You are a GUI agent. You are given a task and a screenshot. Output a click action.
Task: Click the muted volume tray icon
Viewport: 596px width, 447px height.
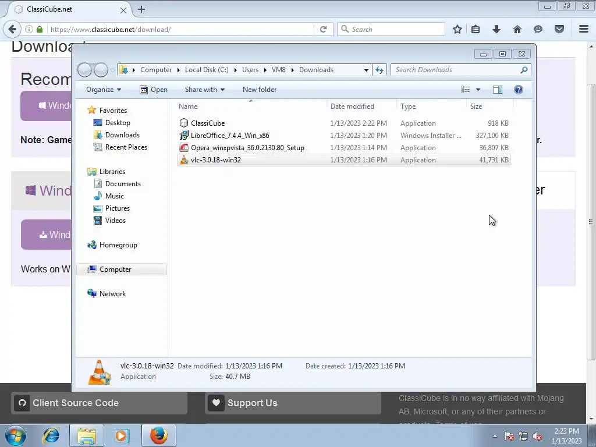pyautogui.click(x=537, y=437)
